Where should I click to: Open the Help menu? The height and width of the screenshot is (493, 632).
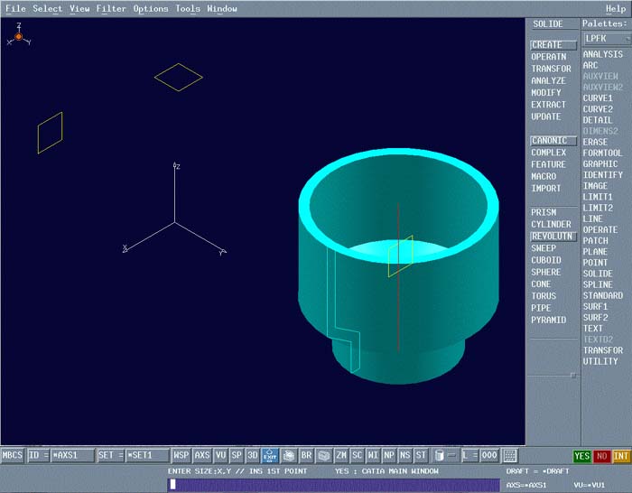point(615,8)
